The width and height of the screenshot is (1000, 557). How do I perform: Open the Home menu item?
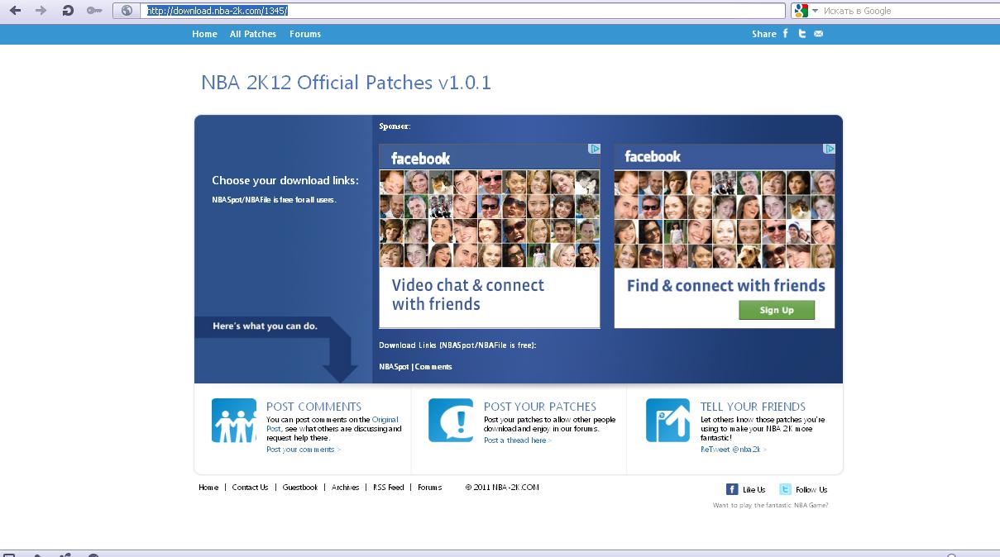pos(204,34)
